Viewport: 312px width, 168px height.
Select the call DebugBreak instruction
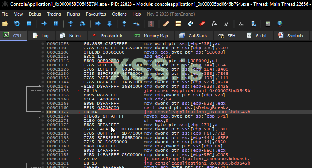pyautogui.click(x=187, y=108)
